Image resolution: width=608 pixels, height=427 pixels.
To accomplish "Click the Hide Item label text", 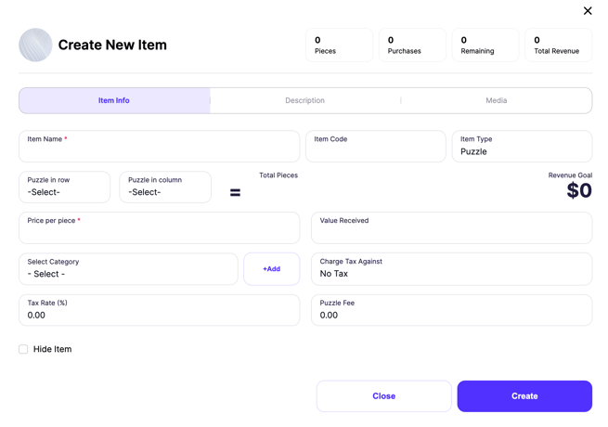I will coord(52,349).
